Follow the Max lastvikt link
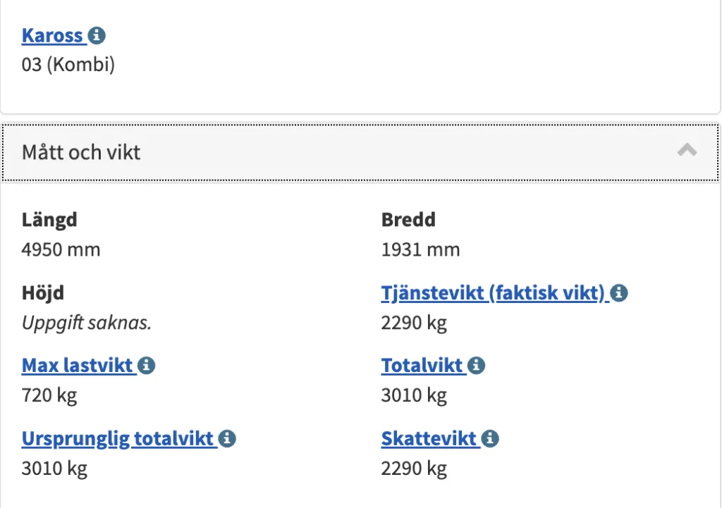 [x=78, y=366]
